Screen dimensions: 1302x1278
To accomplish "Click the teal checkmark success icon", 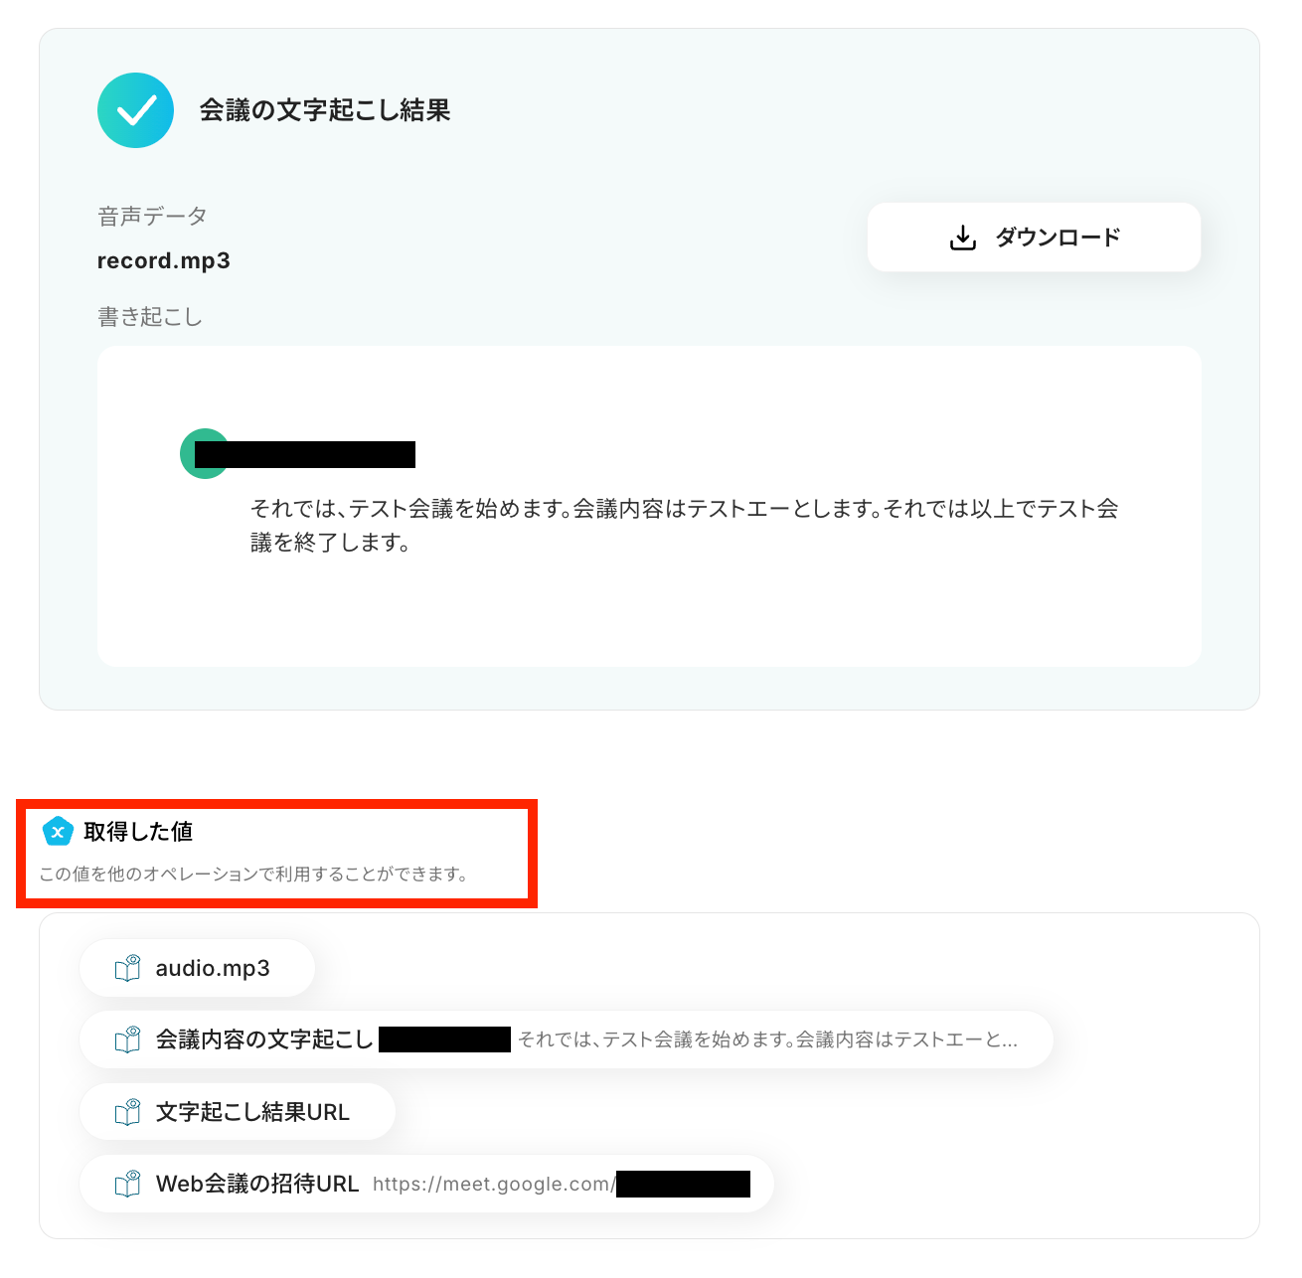I will point(136,110).
